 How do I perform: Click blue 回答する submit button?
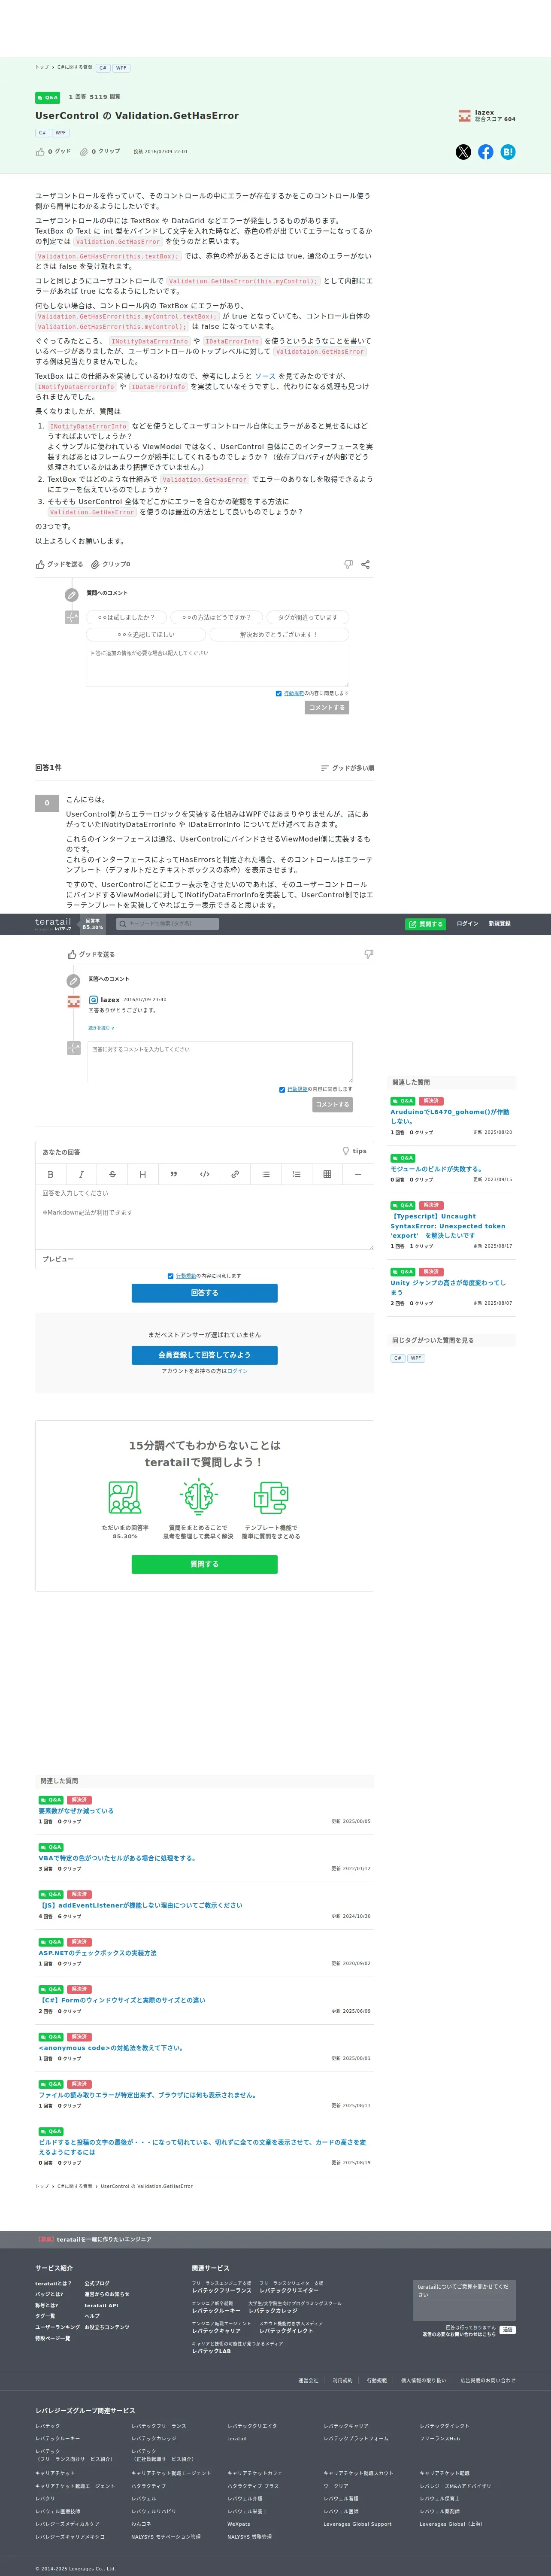point(205,1293)
